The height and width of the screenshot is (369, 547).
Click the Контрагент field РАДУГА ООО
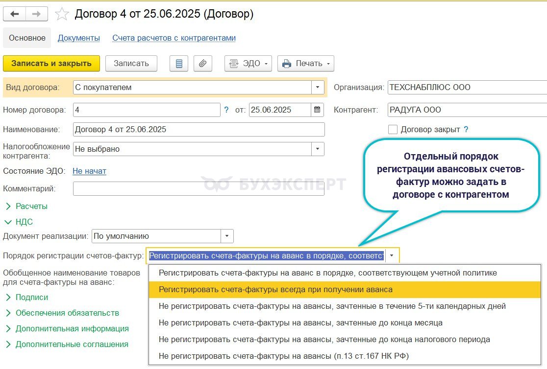point(467,110)
